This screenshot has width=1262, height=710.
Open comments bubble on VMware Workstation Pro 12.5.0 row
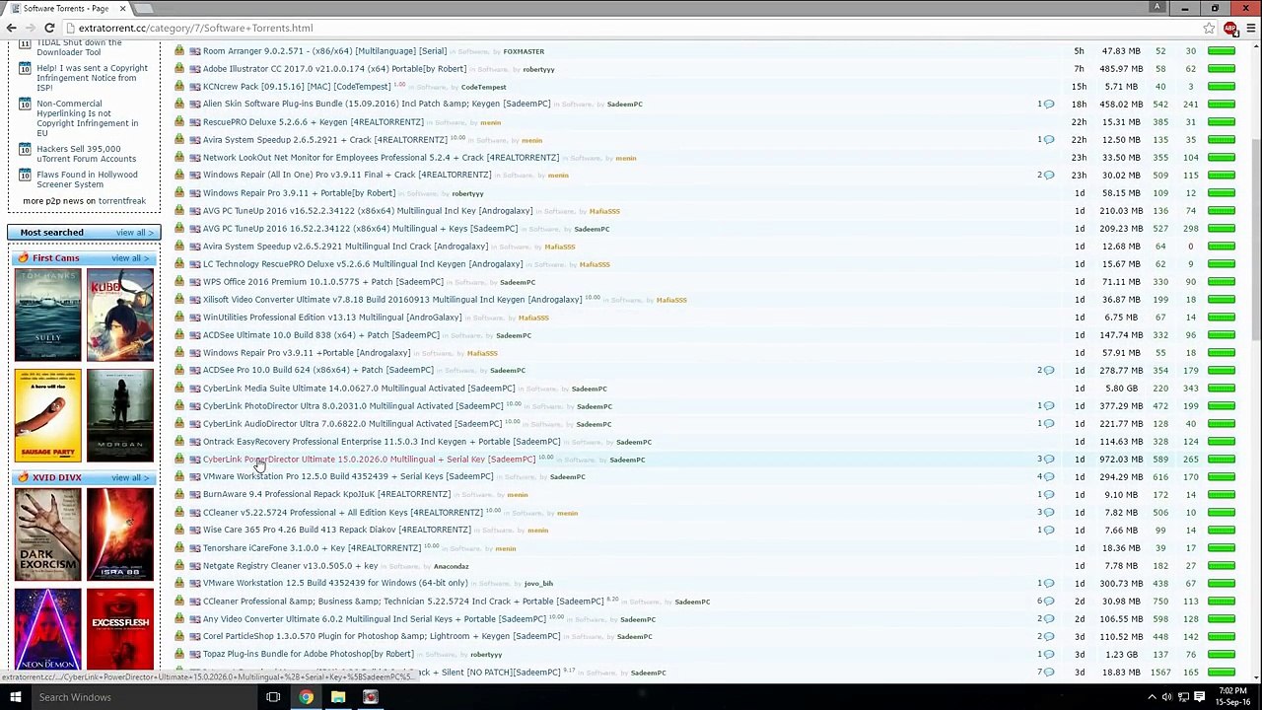point(1048,477)
